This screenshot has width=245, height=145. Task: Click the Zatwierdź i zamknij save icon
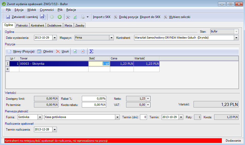[x=8, y=17]
